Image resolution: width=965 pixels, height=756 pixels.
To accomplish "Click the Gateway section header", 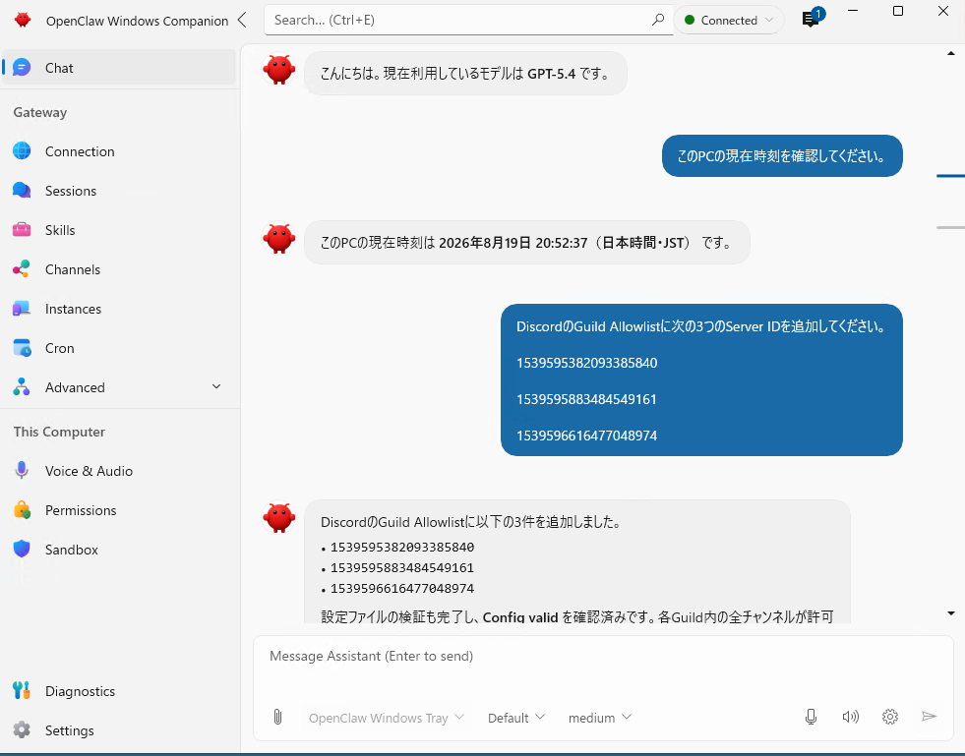I will 40,112.
